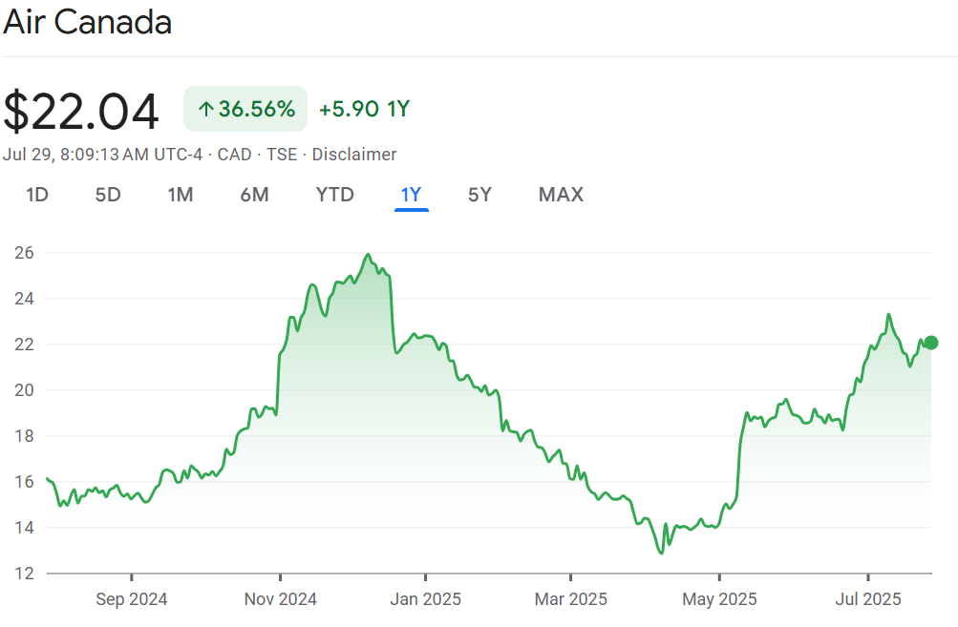958x627 pixels.
Task: Click the Jan 2025 axis label
Action: coord(426,599)
